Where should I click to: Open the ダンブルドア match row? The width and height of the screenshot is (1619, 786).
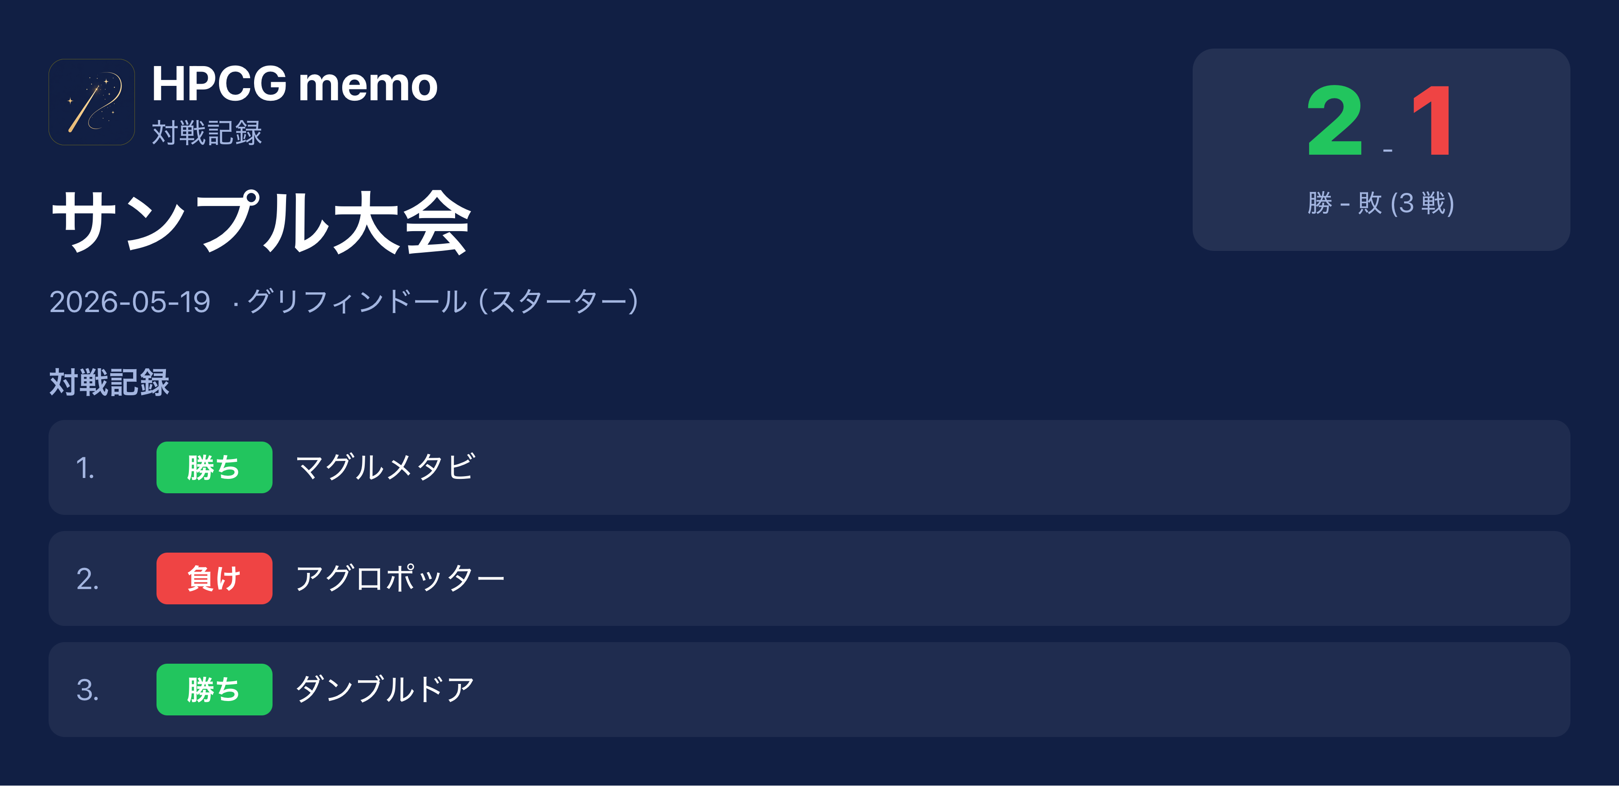click(x=809, y=689)
